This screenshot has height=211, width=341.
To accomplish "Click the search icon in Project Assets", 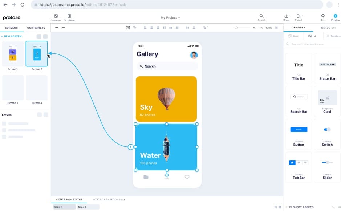I will [x=333, y=207].
